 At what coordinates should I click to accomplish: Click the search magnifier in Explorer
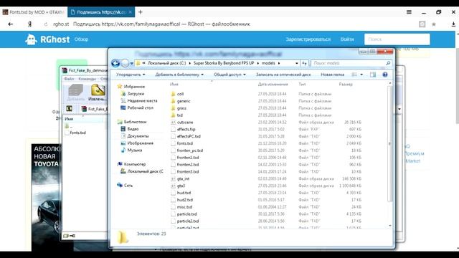[x=388, y=63]
